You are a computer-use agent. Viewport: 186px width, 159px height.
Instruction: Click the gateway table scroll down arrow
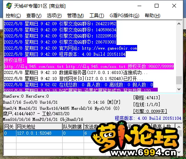point(179,152)
